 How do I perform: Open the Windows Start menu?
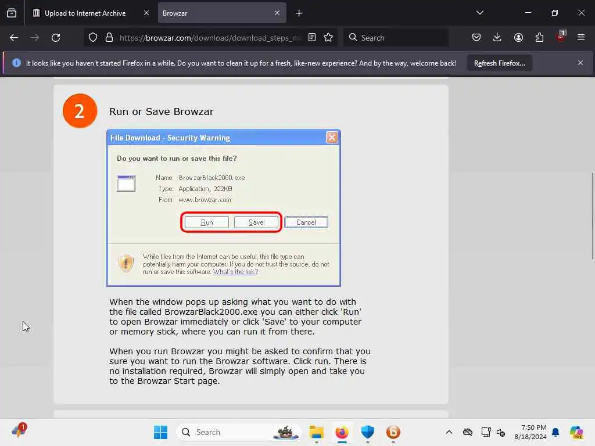[160, 432]
